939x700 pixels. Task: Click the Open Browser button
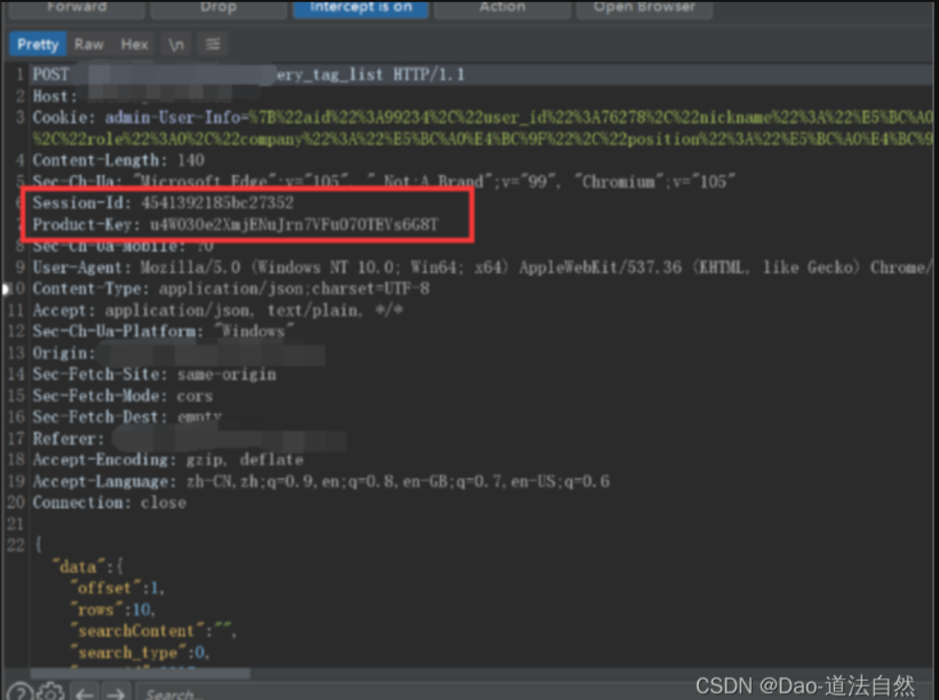(643, 8)
